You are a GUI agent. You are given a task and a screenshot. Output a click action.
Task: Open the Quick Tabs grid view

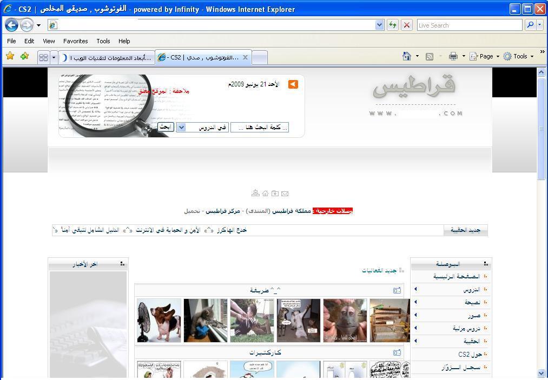pyautogui.click(x=44, y=57)
